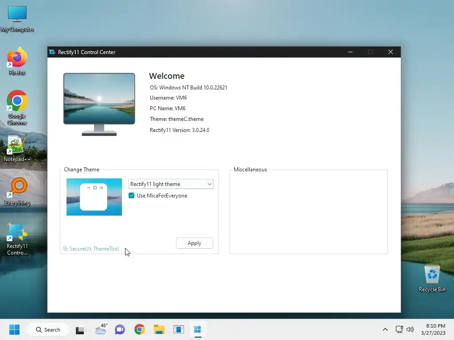454x340 pixels.
Task: Click the Welcome heading
Action: pyautogui.click(x=167, y=76)
